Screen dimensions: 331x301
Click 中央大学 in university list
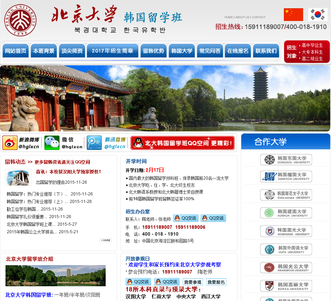(x=186, y=297)
